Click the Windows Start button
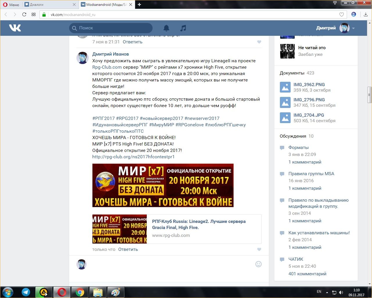 [8, 292]
